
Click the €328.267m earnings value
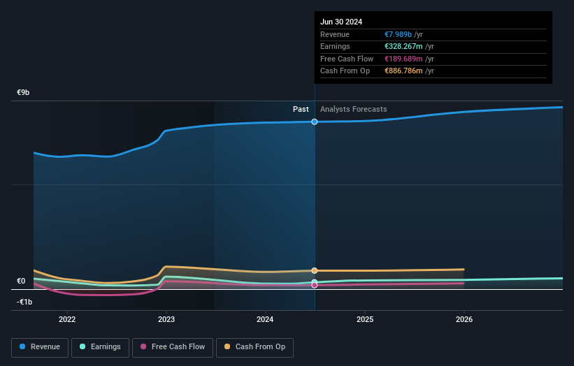coord(403,46)
